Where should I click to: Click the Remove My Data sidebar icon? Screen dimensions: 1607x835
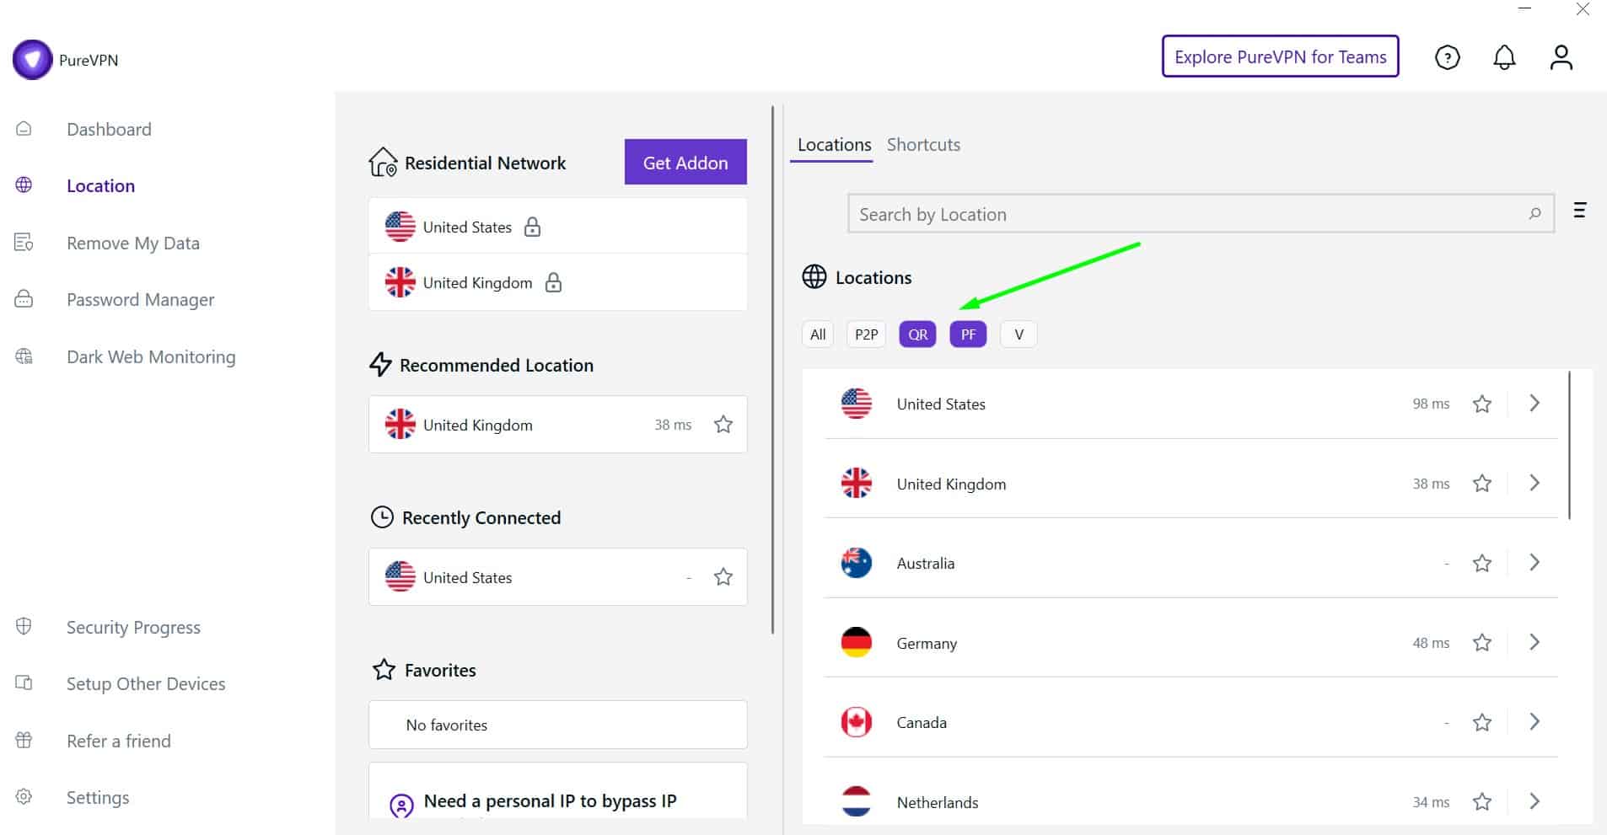tap(24, 243)
